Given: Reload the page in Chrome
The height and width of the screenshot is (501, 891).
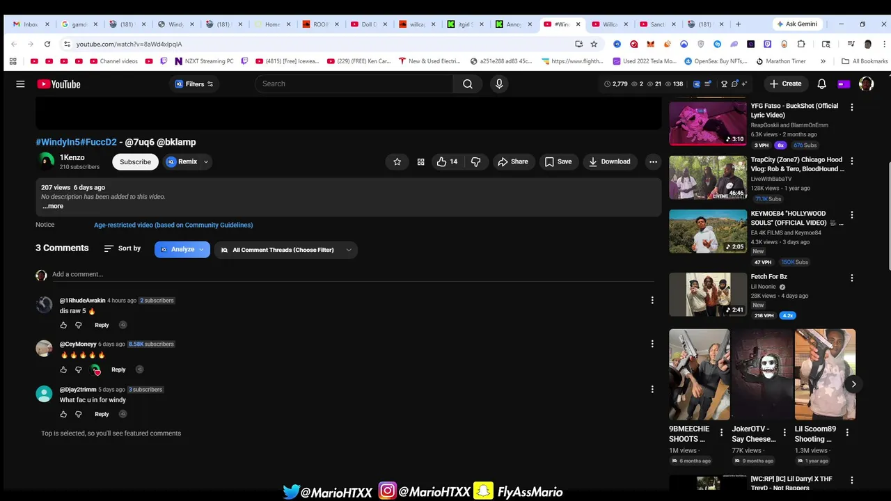Looking at the screenshot, I should [x=47, y=44].
